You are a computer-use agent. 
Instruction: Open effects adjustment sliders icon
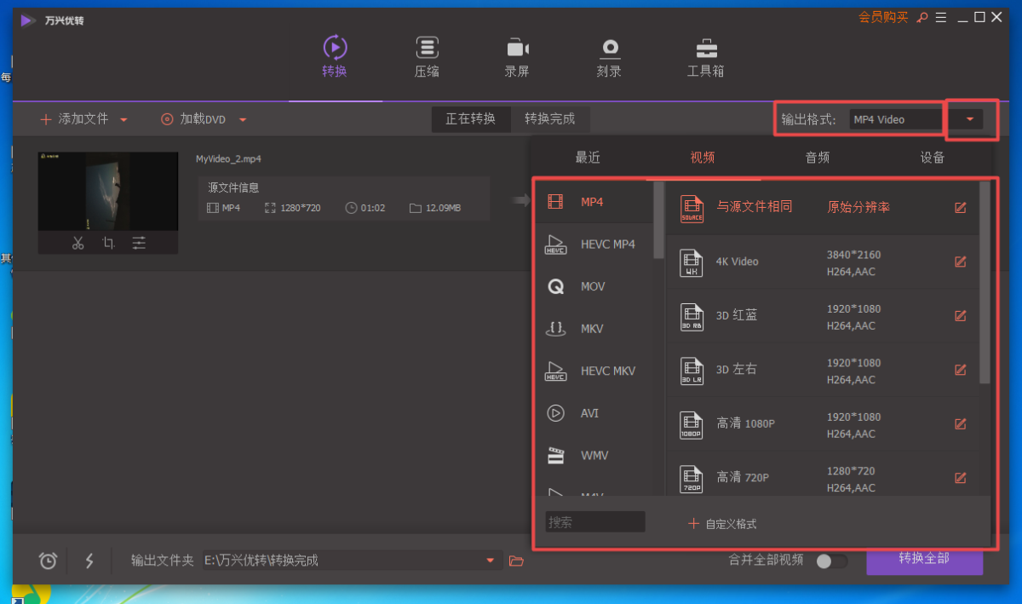(139, 243)
